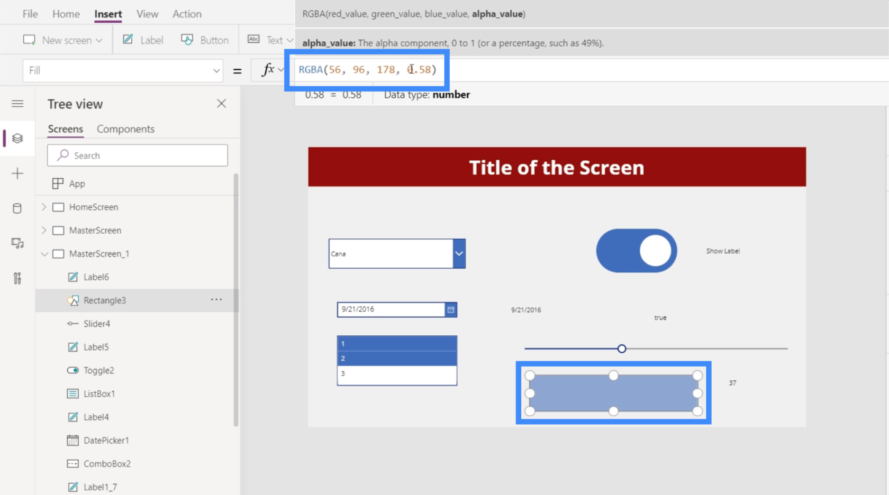Viewport: 889px width, 495px height.
Task: Select item 3 in the list box
Action: coord(397,373)
